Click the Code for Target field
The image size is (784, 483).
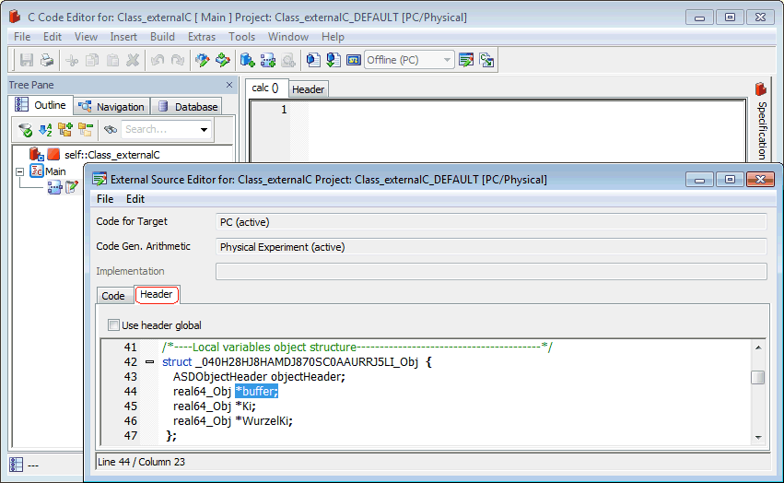[x=491, y=222]
